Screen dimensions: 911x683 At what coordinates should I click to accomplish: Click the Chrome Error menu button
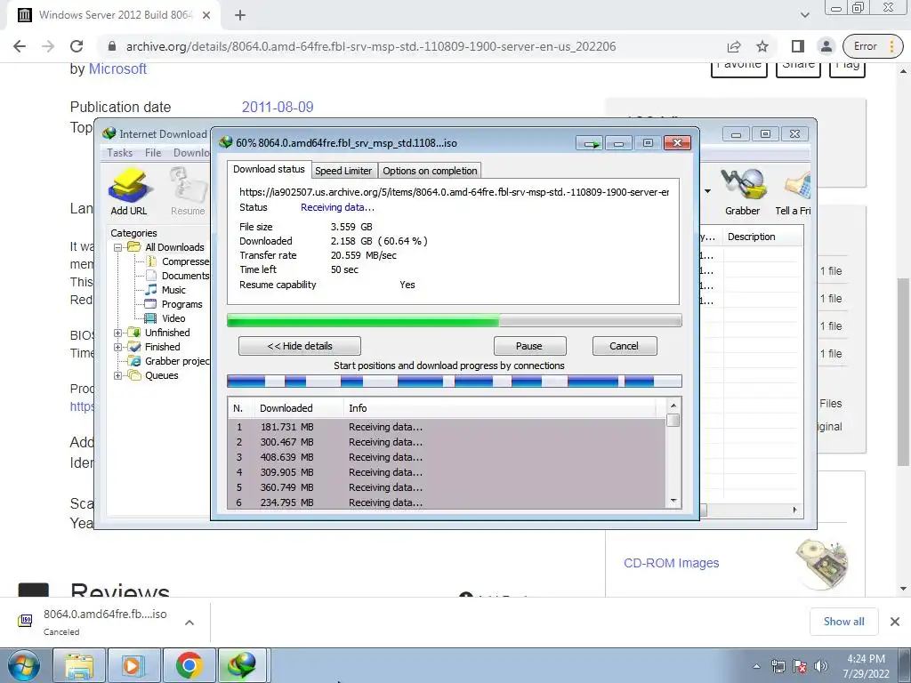click(x=873, y=46)
